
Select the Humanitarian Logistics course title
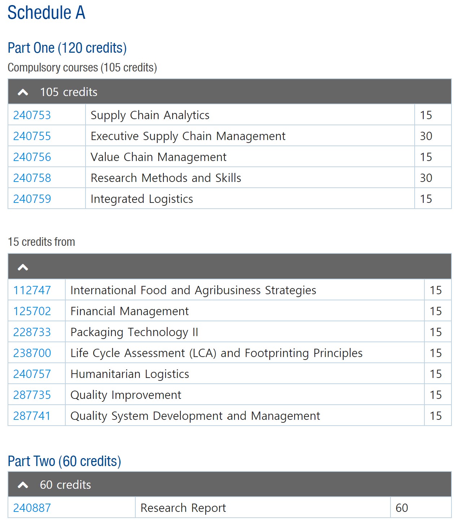[x=130, y=374]
